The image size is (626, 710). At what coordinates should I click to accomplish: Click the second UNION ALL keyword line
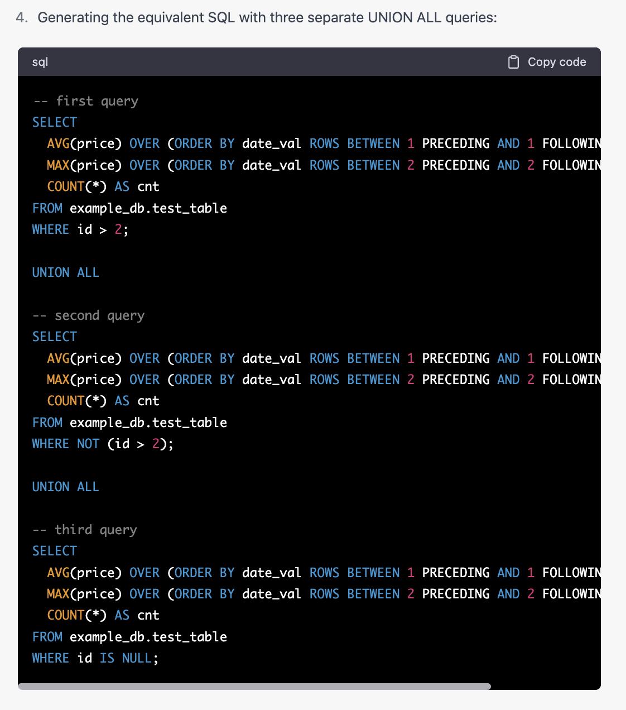tap(65, 487)
